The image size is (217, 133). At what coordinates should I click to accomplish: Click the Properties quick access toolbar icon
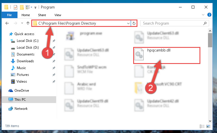pos(16,7)
